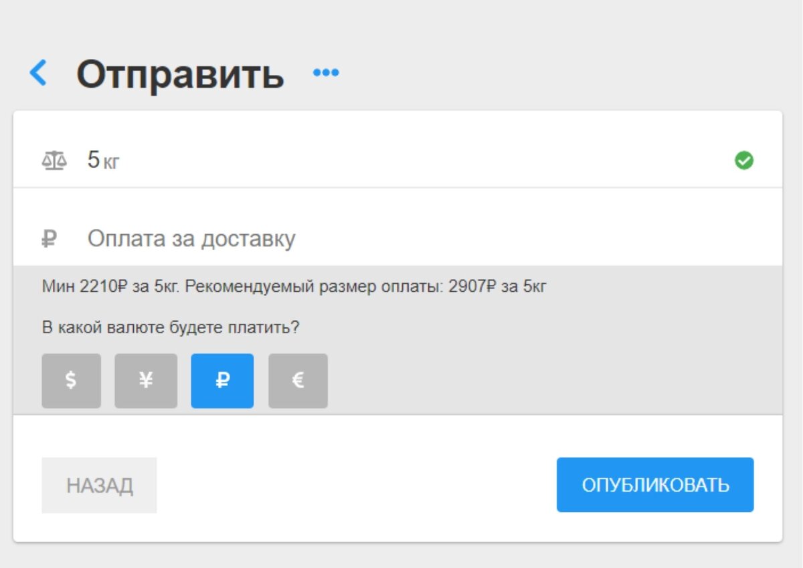Open the Отправить screen options menu
This screenshot has height=568, width=803.
click(x=327, y=72)
